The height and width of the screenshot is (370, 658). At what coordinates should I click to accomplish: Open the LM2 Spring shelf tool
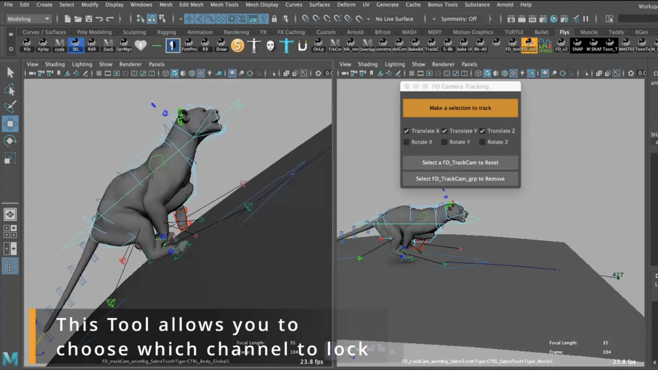point(545,45)
